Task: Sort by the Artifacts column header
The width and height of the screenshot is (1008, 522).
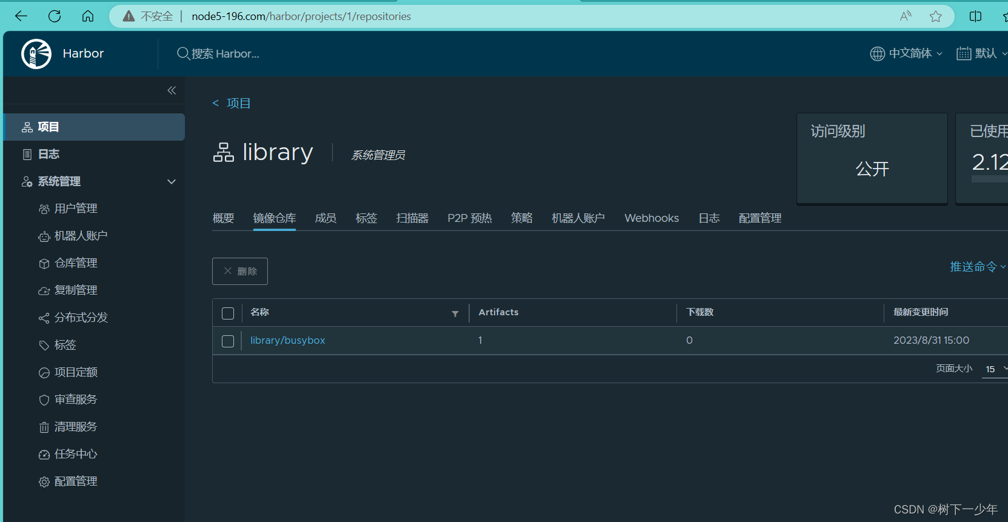Action: [x=498, y=312]
